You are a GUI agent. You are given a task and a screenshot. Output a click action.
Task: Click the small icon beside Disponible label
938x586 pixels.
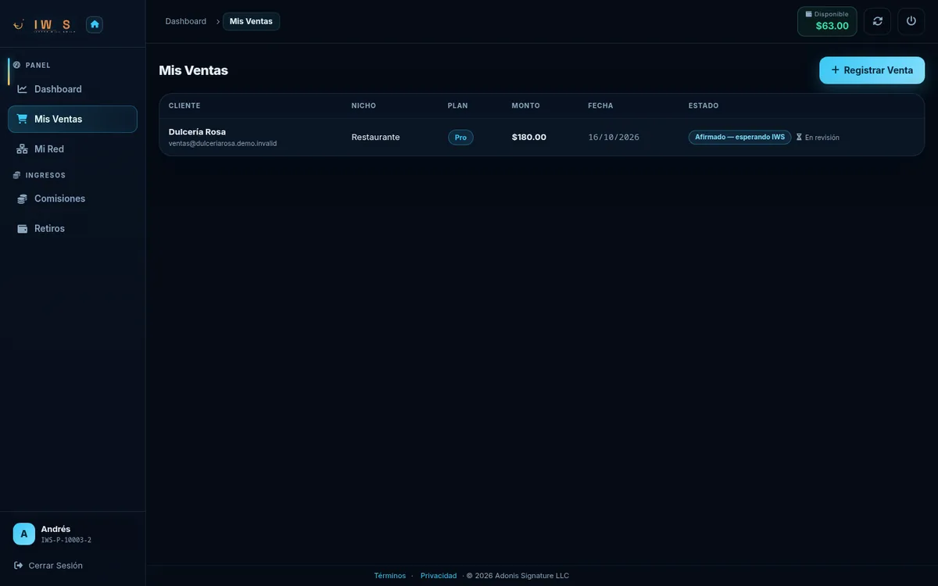tap(809, 14)
